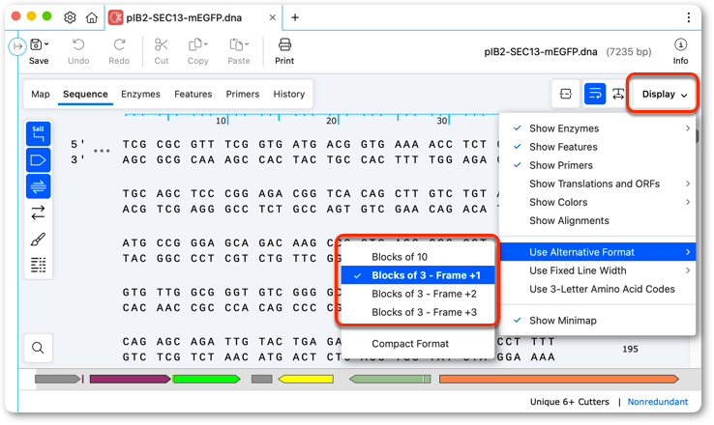The image size is (714, 425).
Task: Click the pIB2-SEC13-mEGFP.dna file tab
Action: [x=193, y=17]
